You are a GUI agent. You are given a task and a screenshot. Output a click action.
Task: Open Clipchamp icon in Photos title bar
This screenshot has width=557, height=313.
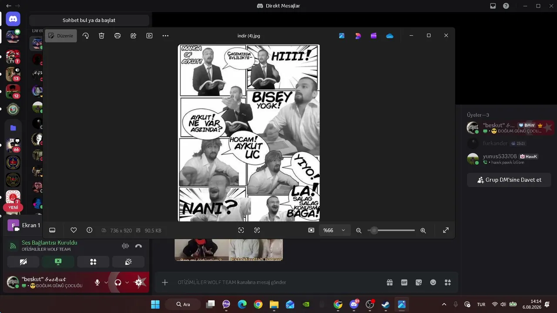374,36
